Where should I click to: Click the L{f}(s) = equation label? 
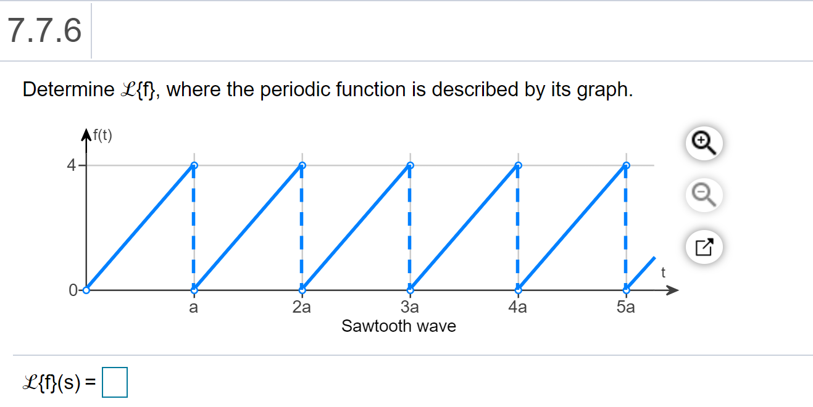click(59, 380)
